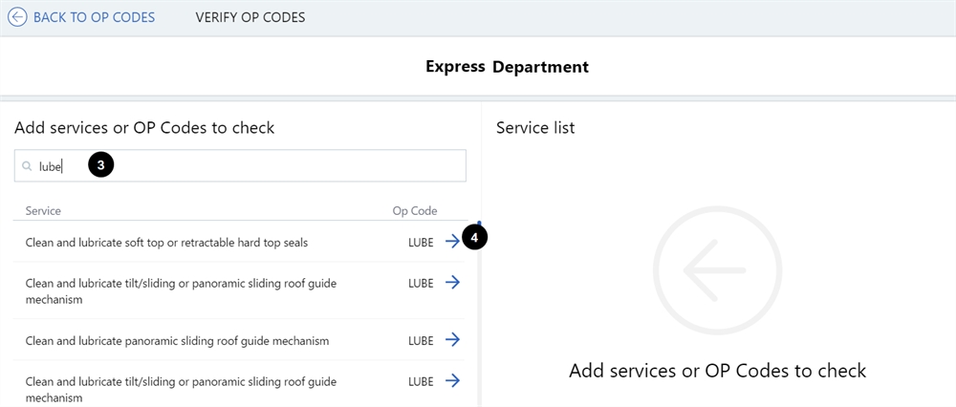The height and width of the screenshot is (407, 956).
Task: Click the Express Department heading
Action: pyautogui.click(x=507, y=67)
